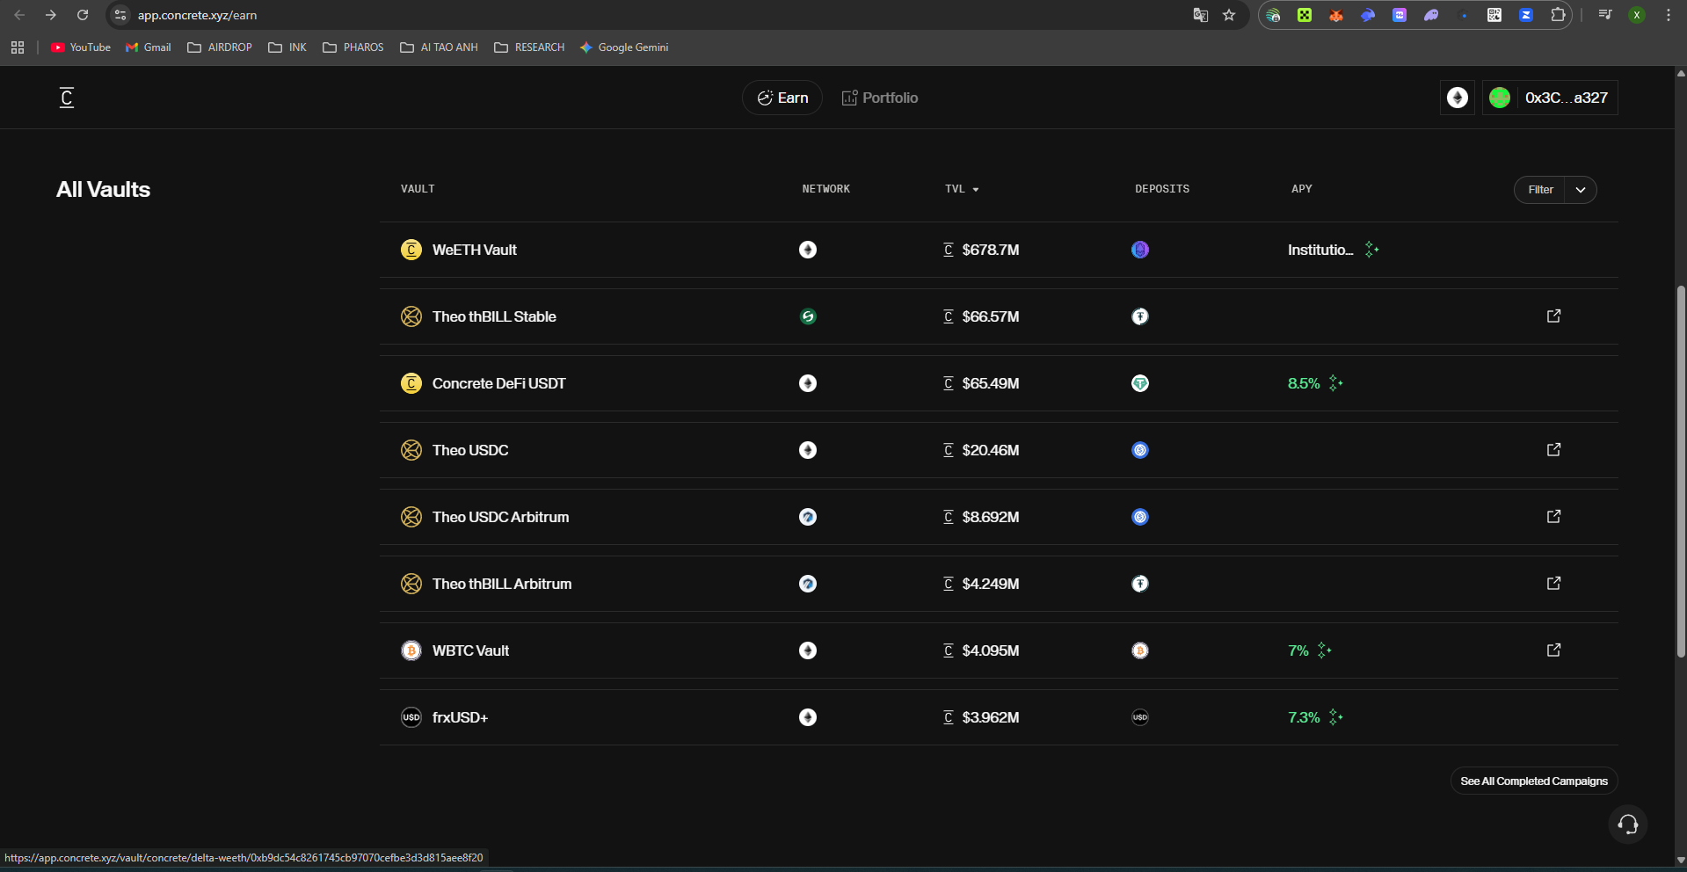The image size is (1687, 872).
Task: Click the page vertical scrollbar
Action: [1681, 470]
